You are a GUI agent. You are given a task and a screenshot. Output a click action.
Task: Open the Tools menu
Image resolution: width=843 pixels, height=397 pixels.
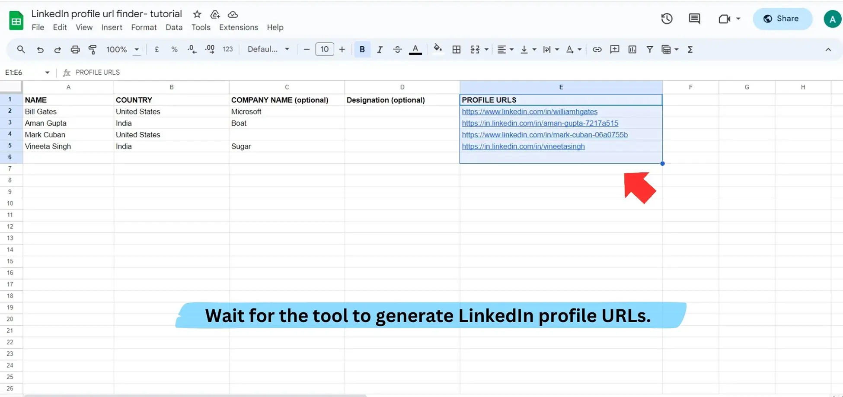pos(201,27)
